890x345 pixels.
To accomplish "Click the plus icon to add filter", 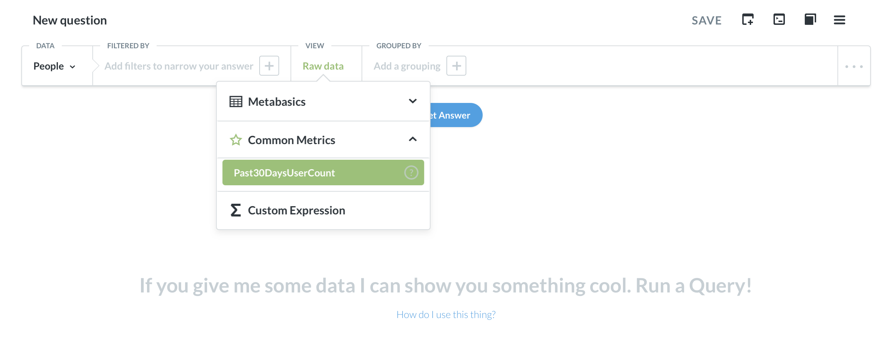I will click(269, 66).
